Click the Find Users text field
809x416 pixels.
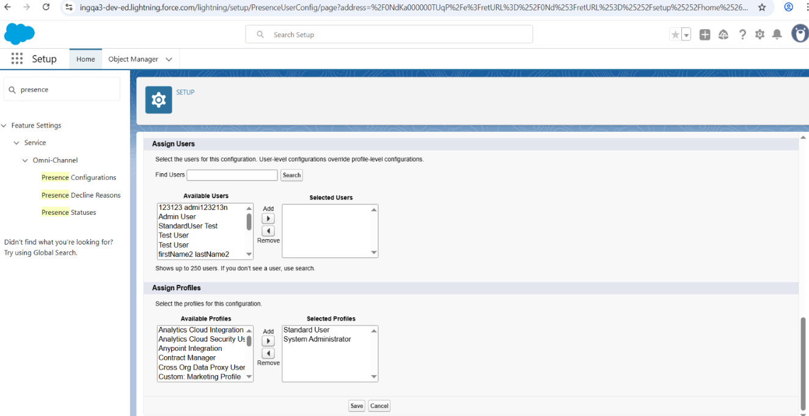(x=232, y=175)
